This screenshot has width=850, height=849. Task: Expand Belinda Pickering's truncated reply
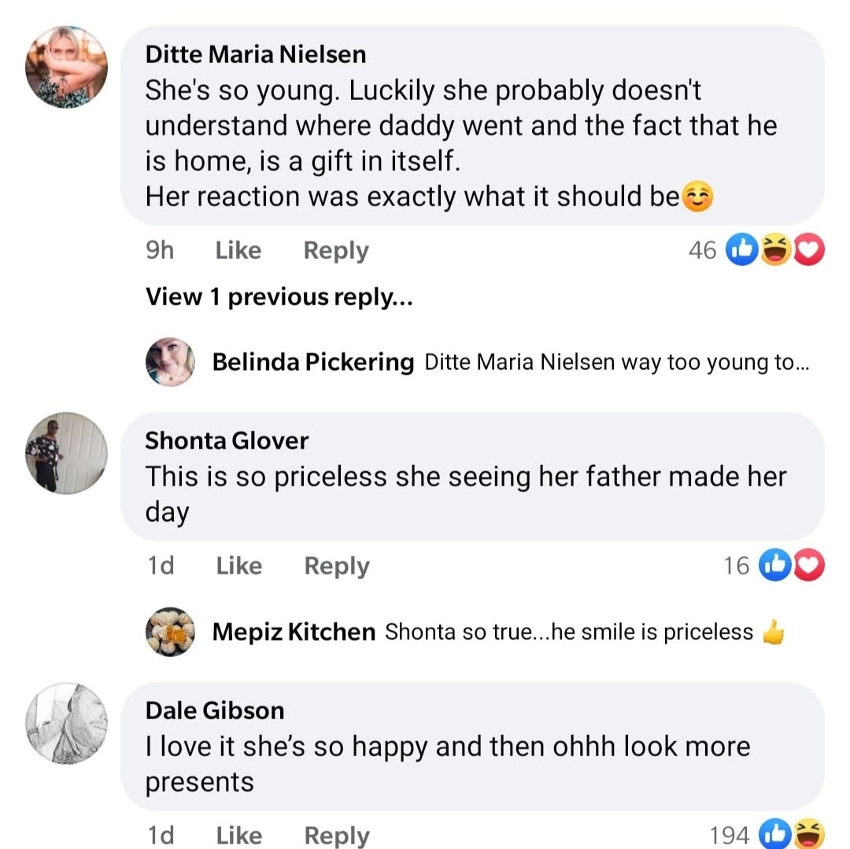(x=616, y=363)
